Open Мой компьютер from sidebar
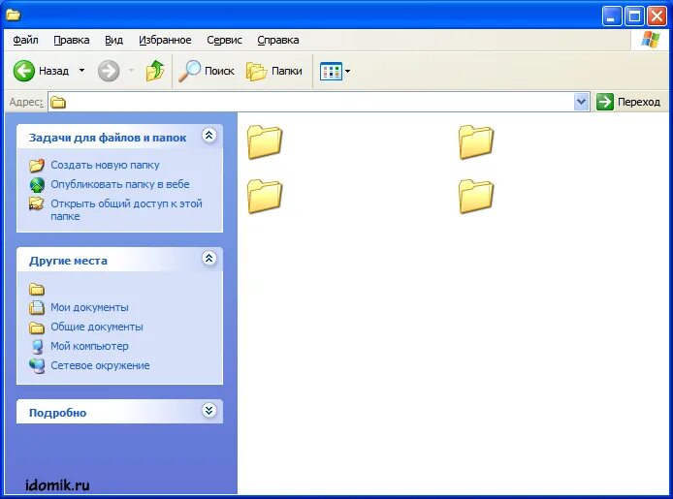Image resolution: width=673 pixels, height=499 pixels. point(89,346)
